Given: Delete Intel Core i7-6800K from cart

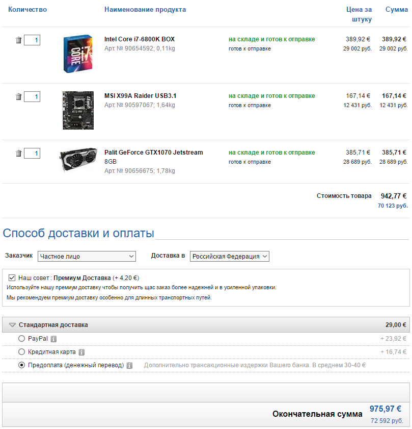Looking at the screenshot, I should pos(18,40).
